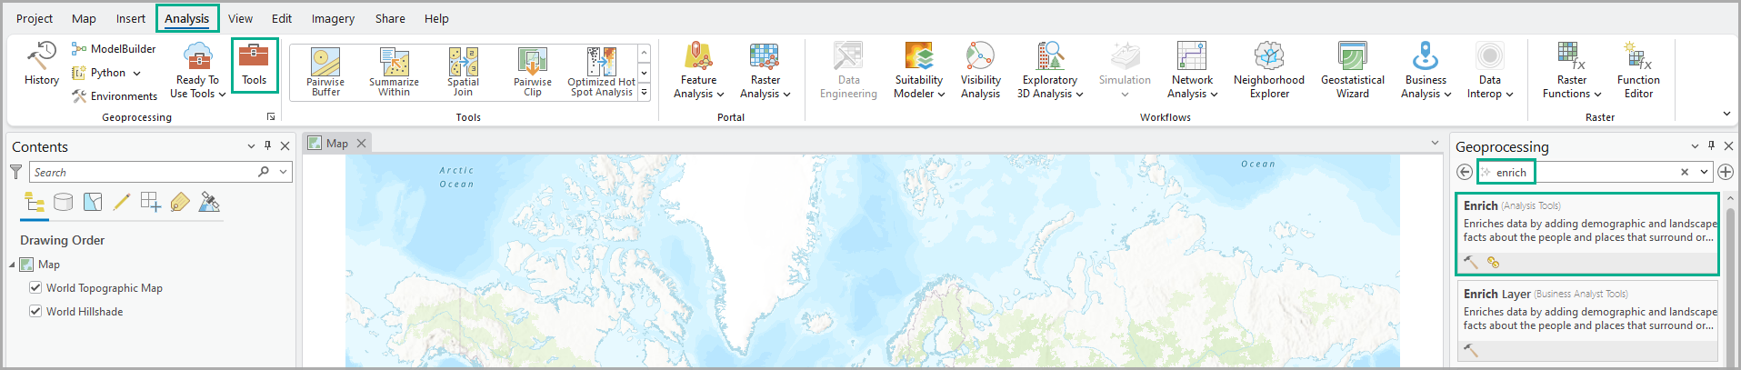The height and width of the screenshot is (370, 1741).
Task: Switch to the Map ribbon tab
Action: (x=84, y=18)
